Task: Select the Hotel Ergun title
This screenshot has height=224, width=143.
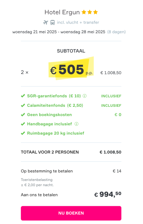Action: pyautogui.click(x=62, y=12)
